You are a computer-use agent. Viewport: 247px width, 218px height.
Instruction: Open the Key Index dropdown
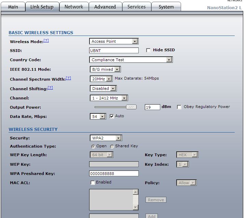[182, 164]
